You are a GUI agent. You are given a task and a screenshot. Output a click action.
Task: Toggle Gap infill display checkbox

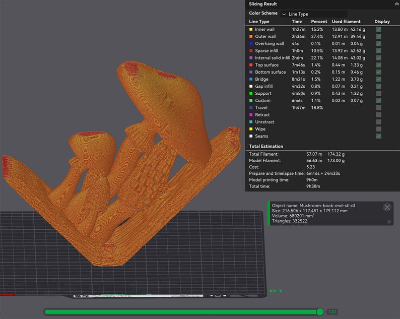[x=378, y=86]
